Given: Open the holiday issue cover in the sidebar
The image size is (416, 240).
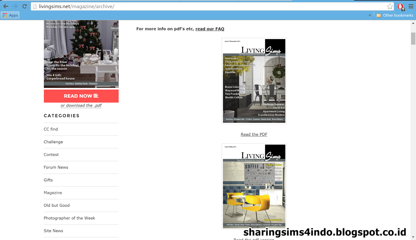Looking at the screenshot, I should (81, 54).
